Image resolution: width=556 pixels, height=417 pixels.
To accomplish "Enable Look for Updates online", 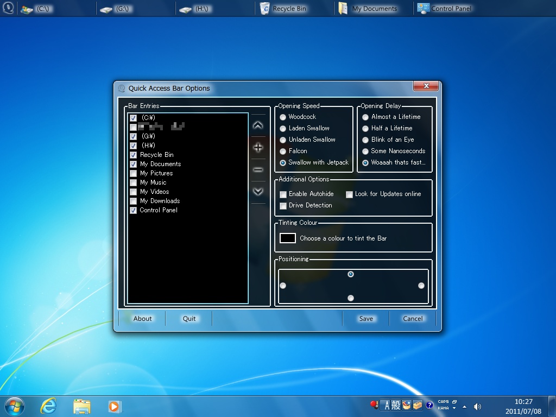I will tap(348, 194).
